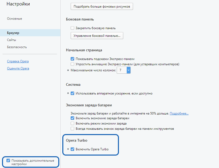Uncheck Показывать дополнительные настройки
Screen dimensions: 219x168
(8, 161)
